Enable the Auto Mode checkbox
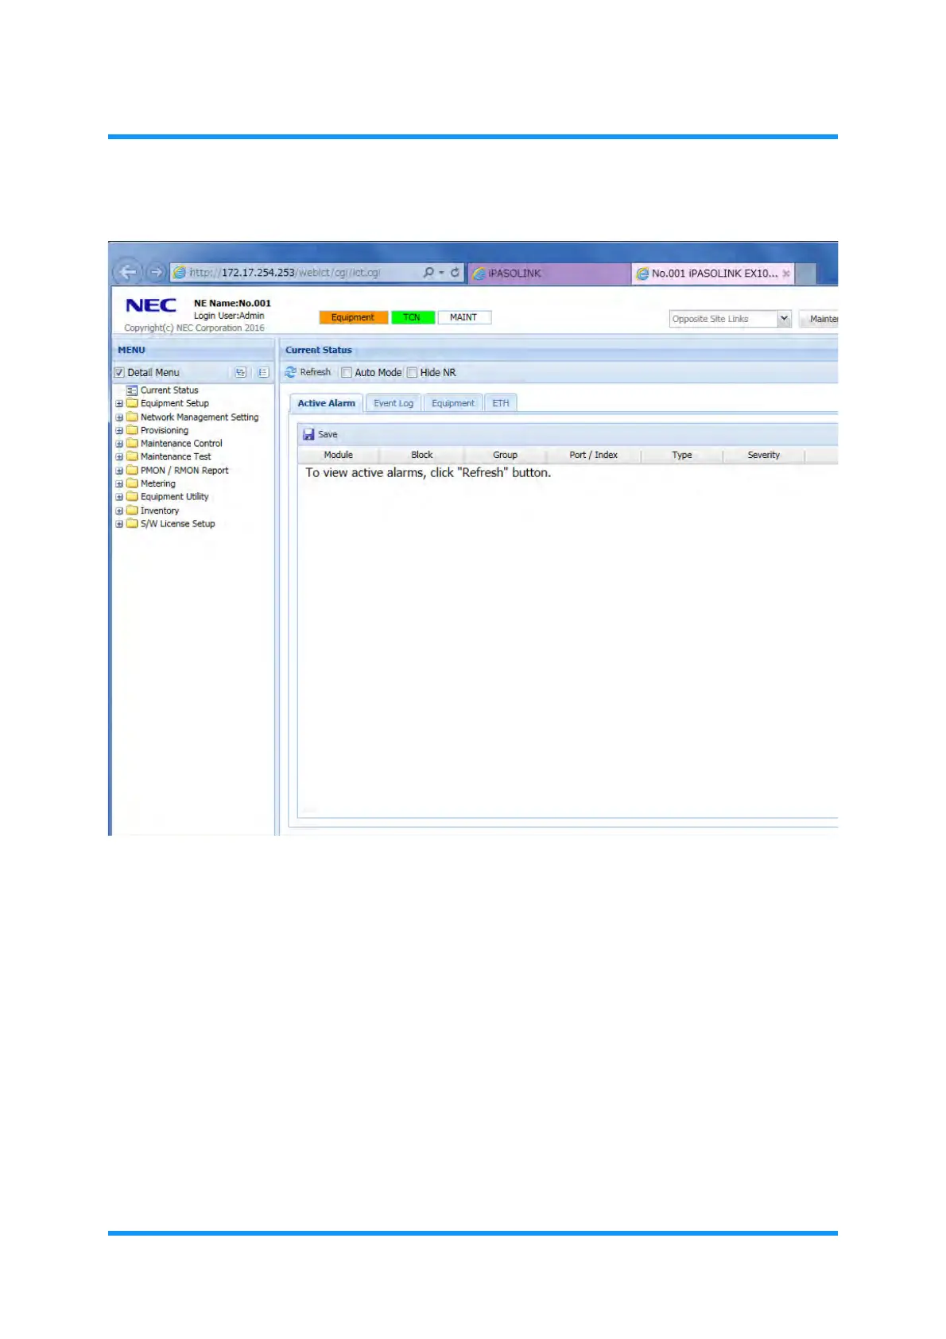The height and width of the screenshot is (1339, 946). click(347, 372)
